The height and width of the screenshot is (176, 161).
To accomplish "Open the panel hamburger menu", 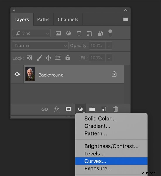I will [125, 19].
